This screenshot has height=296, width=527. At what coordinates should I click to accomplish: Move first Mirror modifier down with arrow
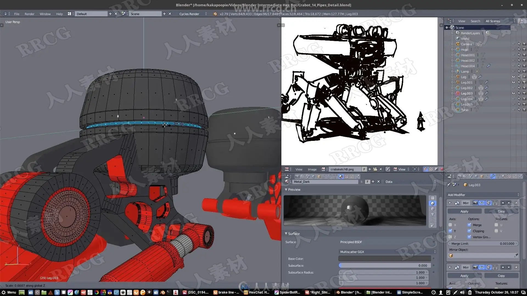[509, 203]
